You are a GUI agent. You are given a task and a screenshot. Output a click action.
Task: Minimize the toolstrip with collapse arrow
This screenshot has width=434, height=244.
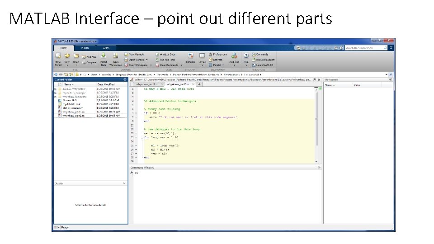click(391, 48)
